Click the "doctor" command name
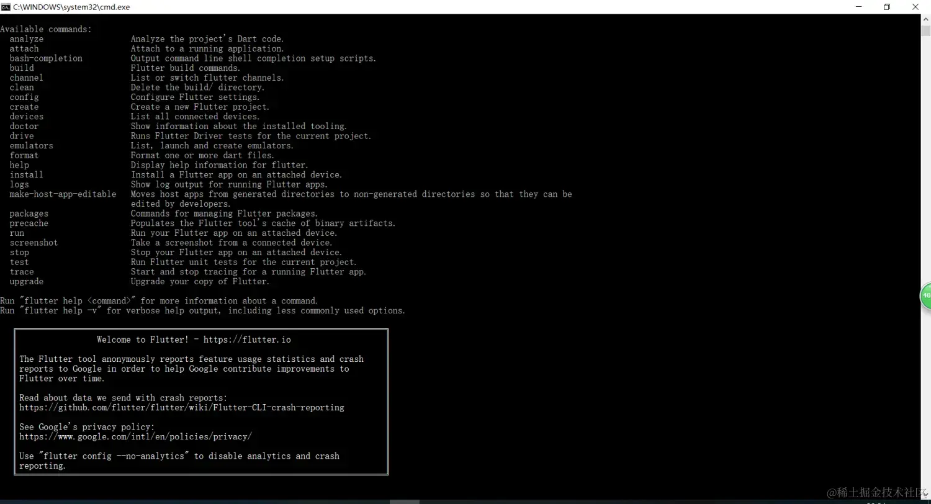The height and width of the screenshot is (504, 931). click(24, 127)
